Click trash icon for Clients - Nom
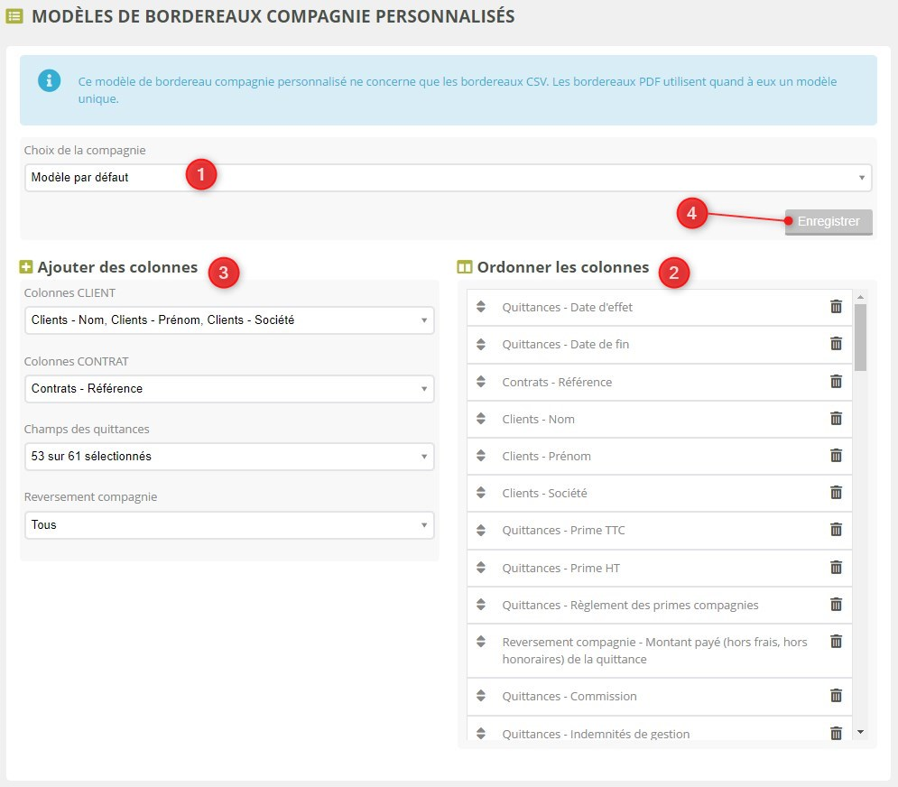The image size is (898, 787). pyautogui.click(x=836, y=419)
